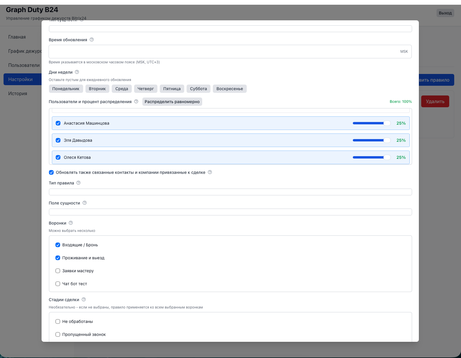This screenshot has height=358, width=461.
Task: Select the Среда weekday button
Action: tap(121, 89)
